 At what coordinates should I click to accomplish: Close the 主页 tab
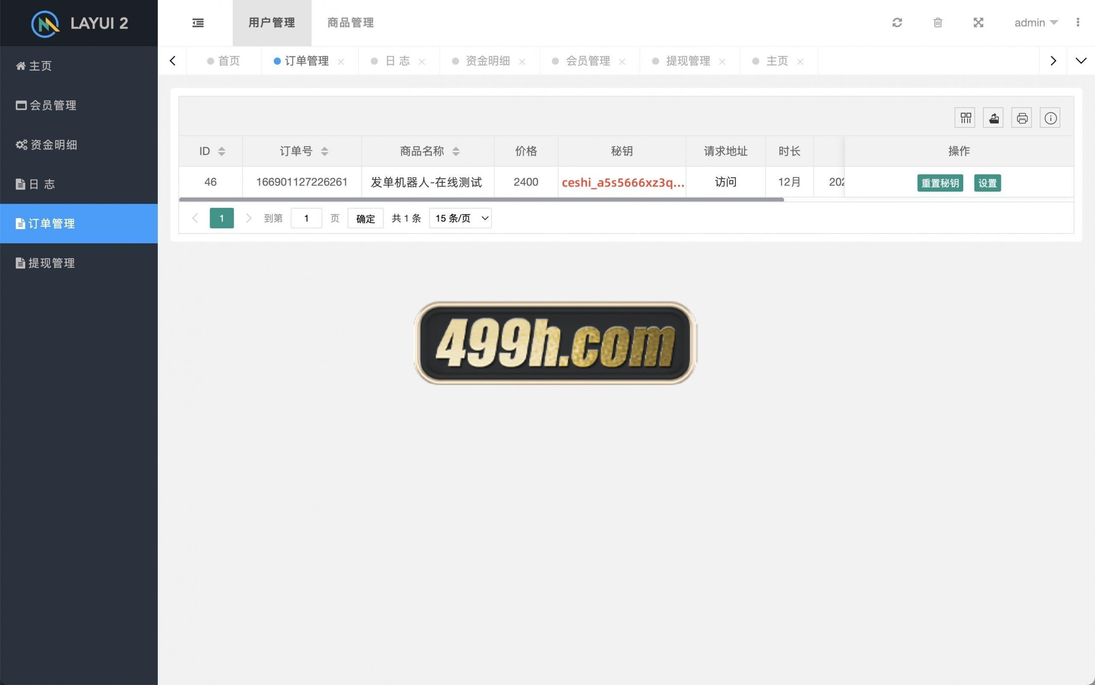click(x=800, y=62)
